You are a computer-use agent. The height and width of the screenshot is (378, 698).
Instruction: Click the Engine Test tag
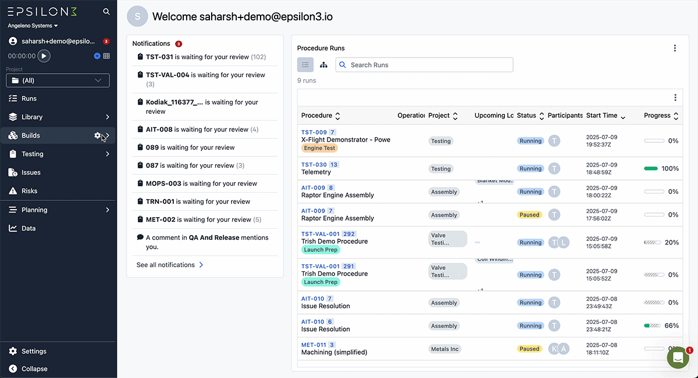(x=320, y=148)
